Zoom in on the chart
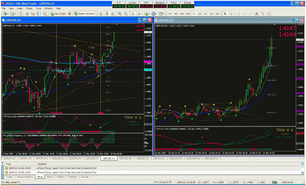The width and height of the screenshot is (306, 185). pyautogui.click(x=119, y=14)
